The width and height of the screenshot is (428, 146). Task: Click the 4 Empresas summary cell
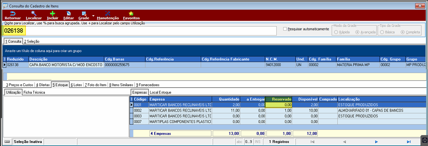coord(180,133)
